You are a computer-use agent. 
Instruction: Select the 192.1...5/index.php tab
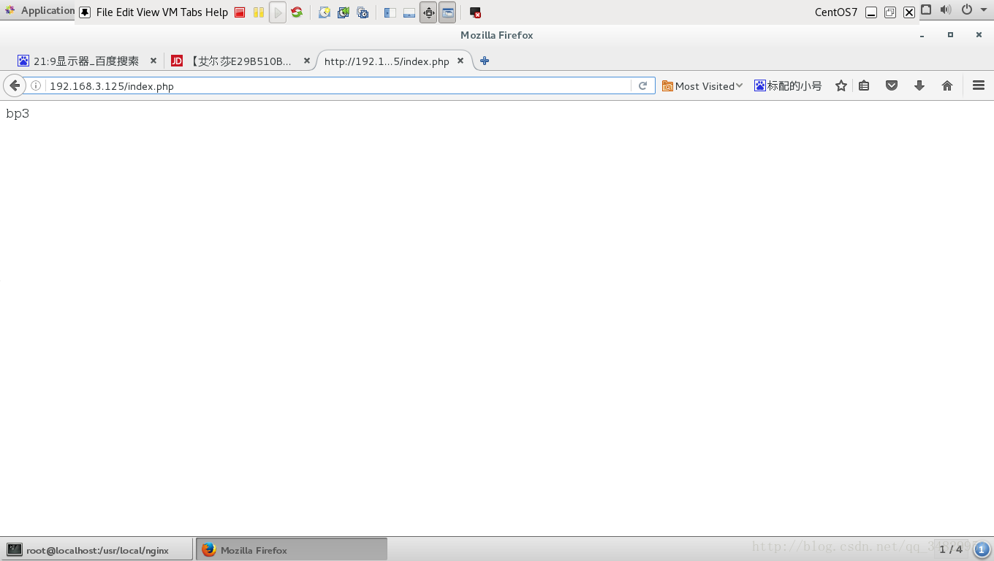[387, 61]
